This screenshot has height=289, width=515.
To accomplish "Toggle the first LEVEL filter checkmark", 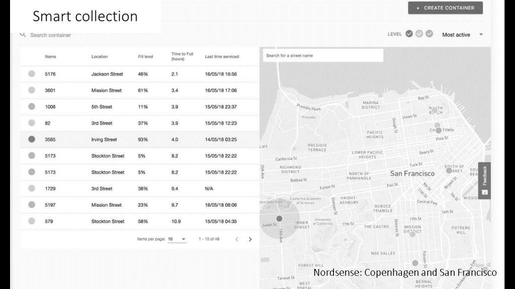I will [x=409, y=34].
